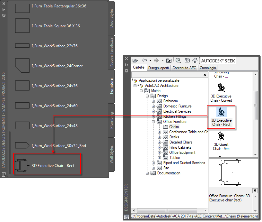Open the Wall Styles palette tab
Viewport: 262px width, 222px height.
point(111,154)
